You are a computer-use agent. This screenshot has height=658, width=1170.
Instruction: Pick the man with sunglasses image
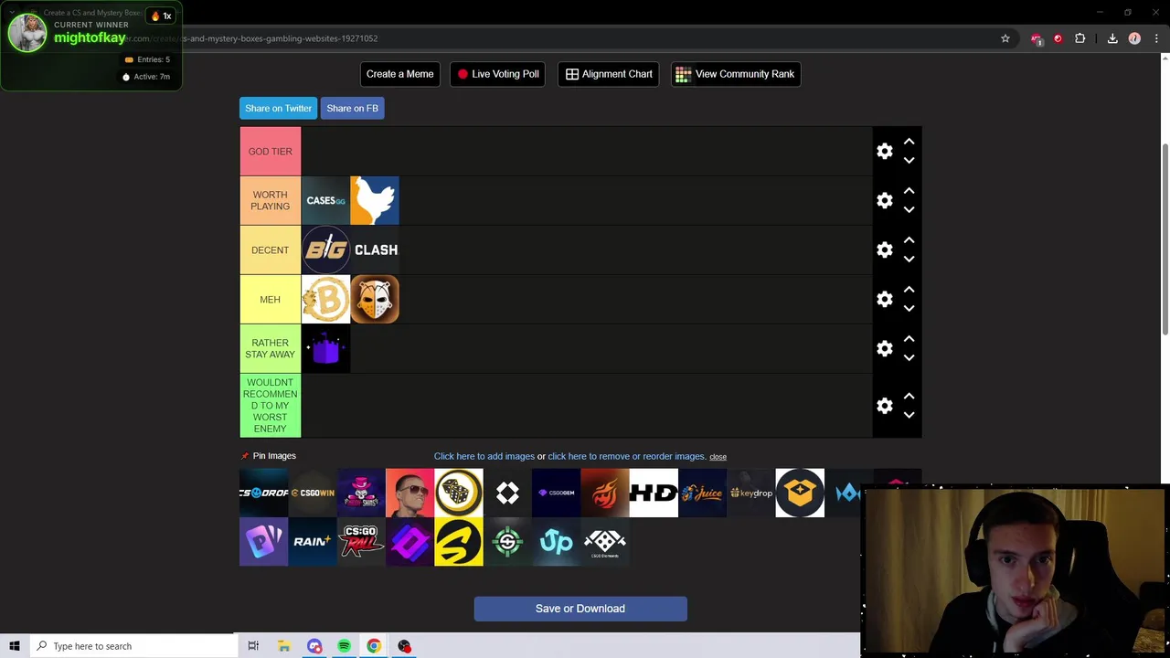click(409, 493)
